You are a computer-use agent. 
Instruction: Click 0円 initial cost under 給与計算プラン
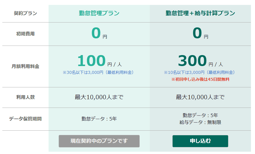pos(200,33)
